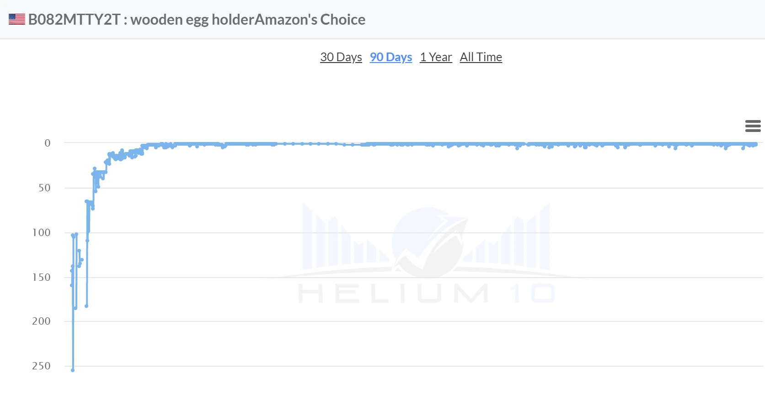
Task: Select the 100 y-axis tick label
Action: point(42,233)
